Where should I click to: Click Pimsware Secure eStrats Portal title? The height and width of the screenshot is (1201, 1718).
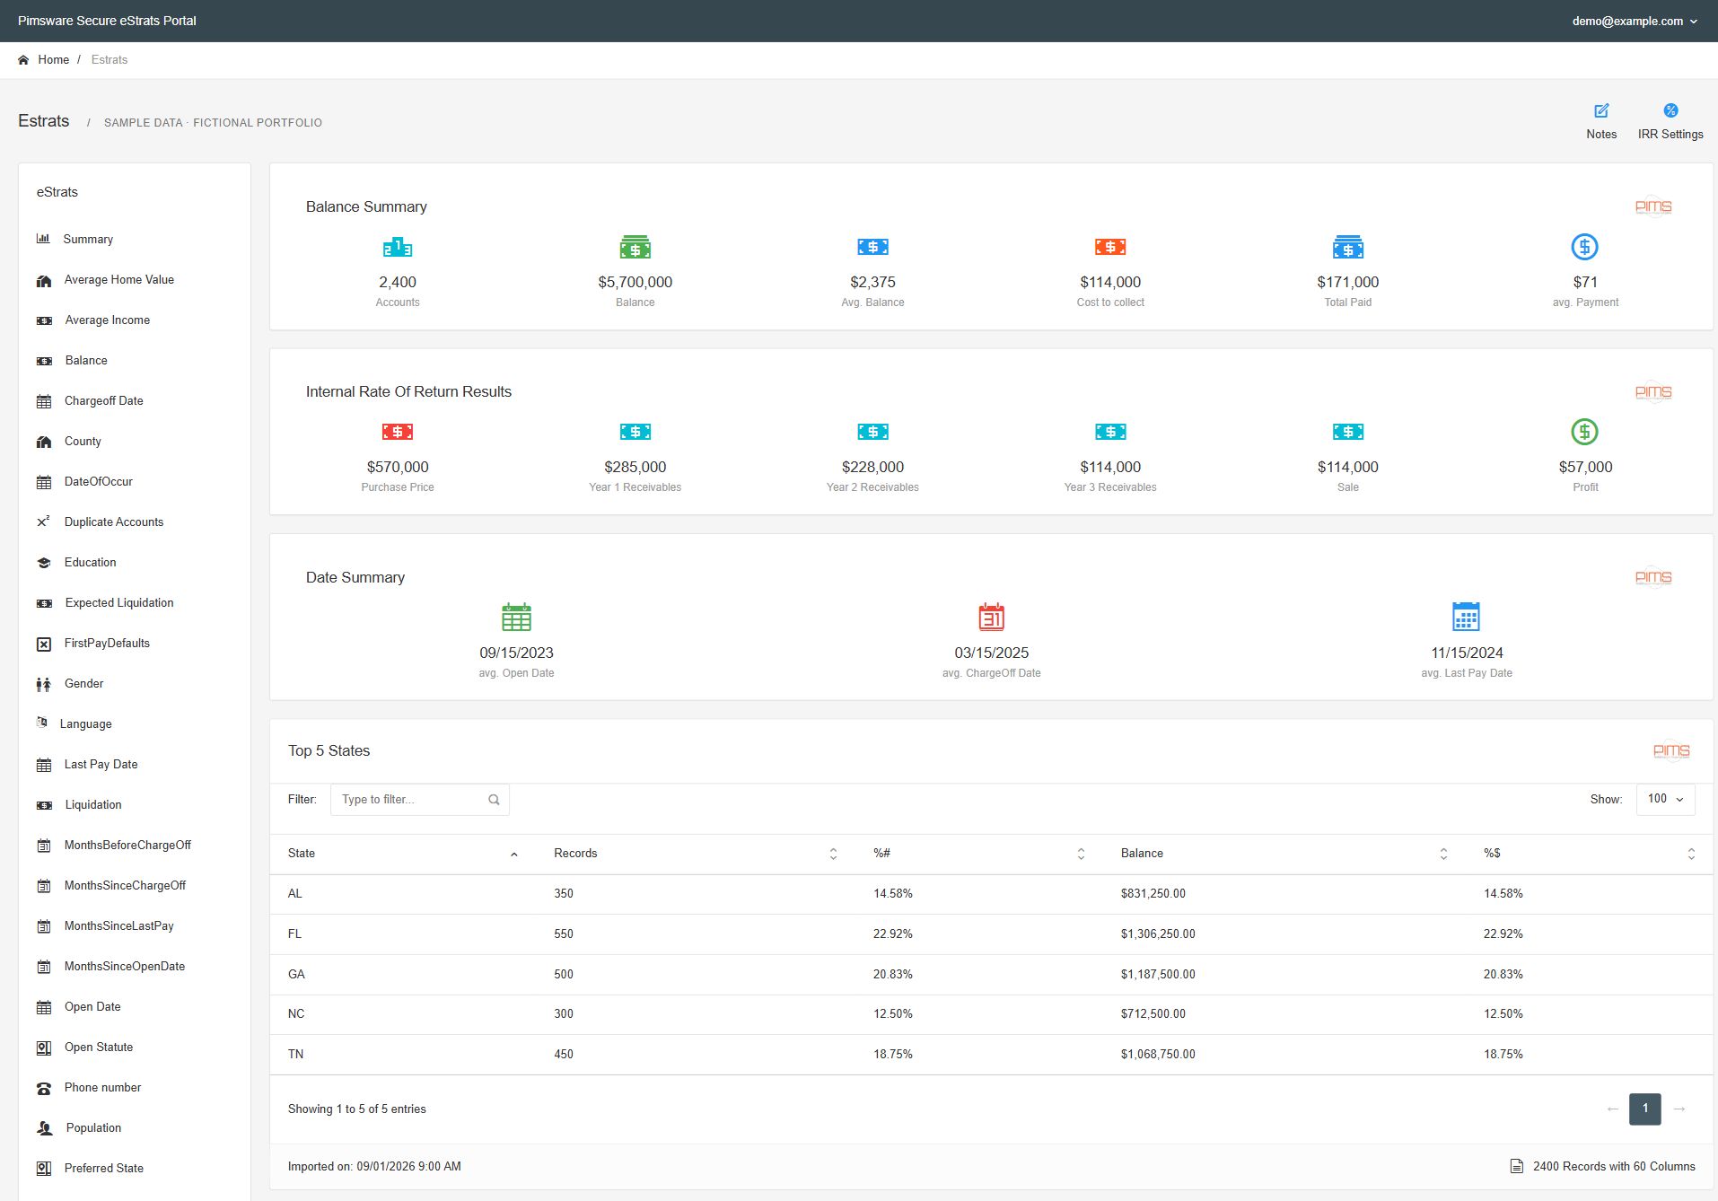pyautogui.click(x=107, y=21)
